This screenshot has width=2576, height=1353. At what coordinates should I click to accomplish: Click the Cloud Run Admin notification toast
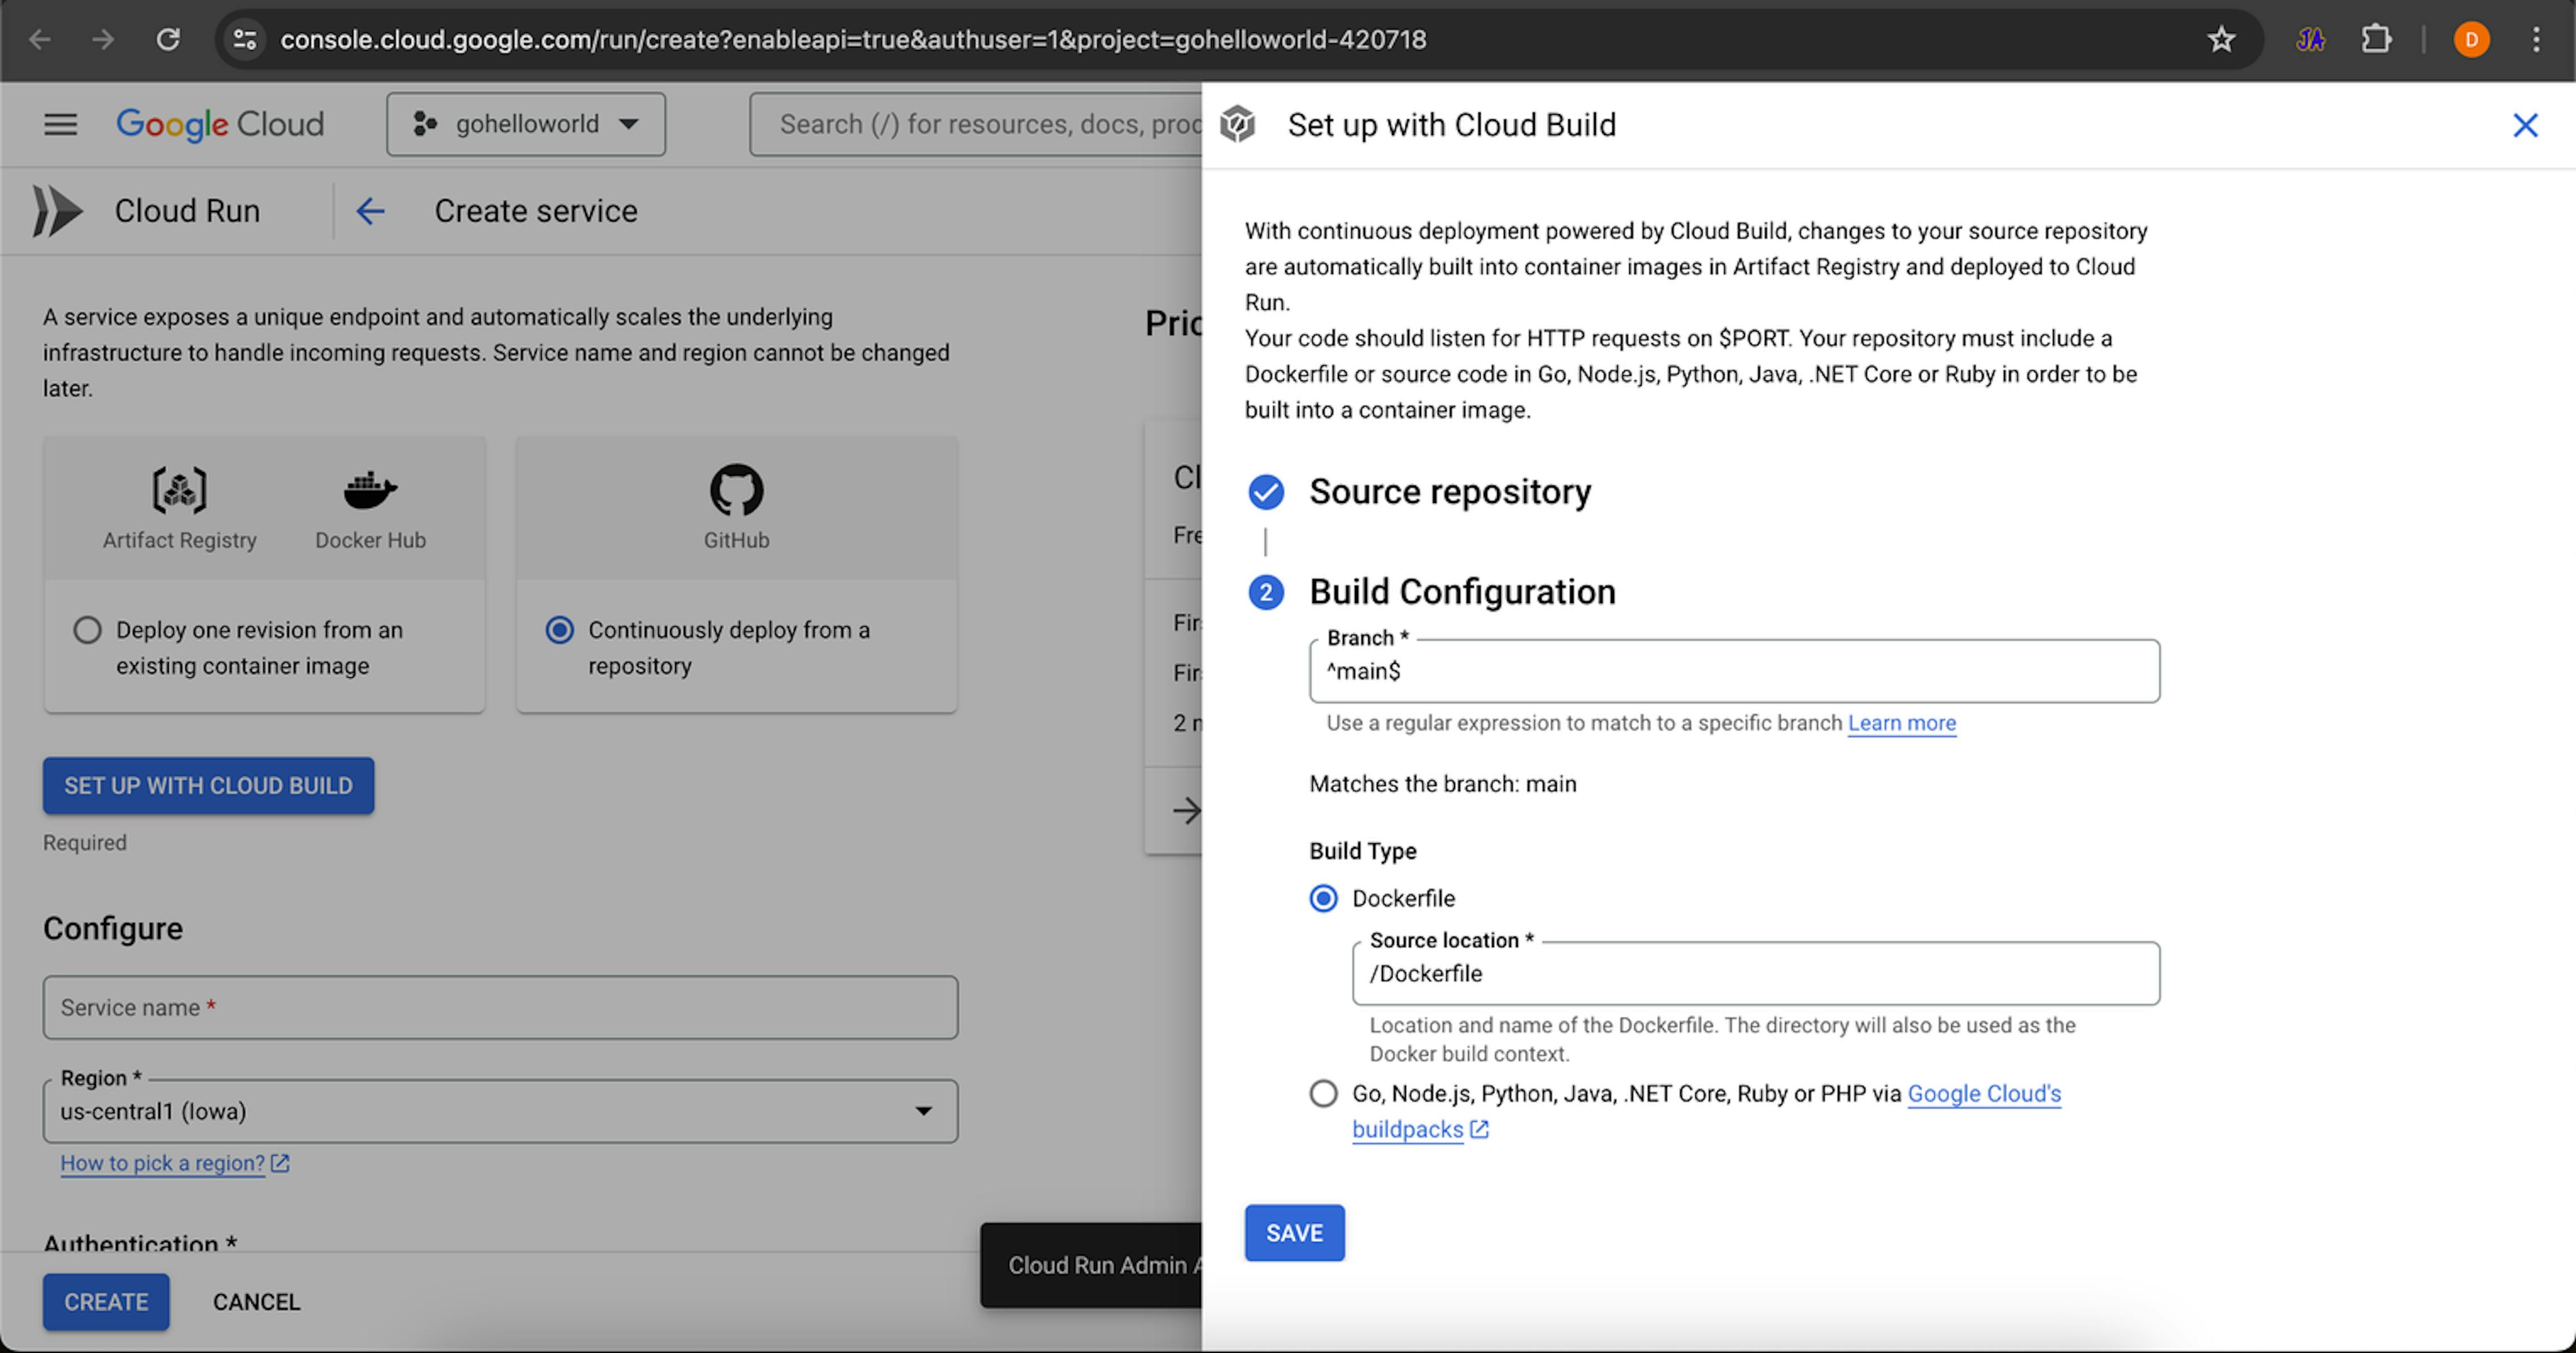pyautogui.click(x=1091, y=1266)
